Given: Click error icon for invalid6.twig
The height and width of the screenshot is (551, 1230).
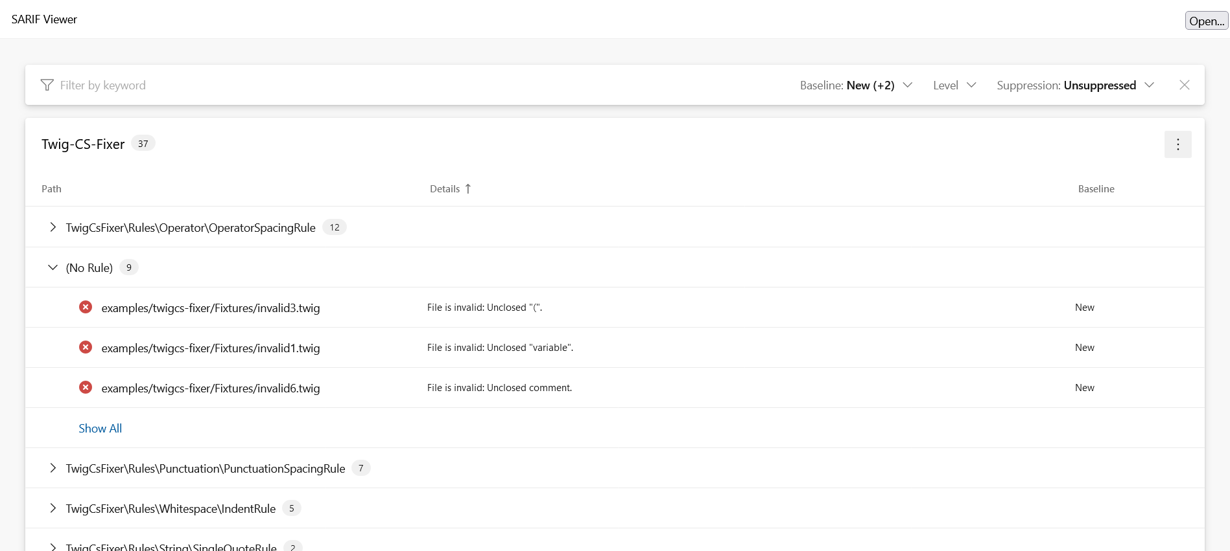Looking at the screenshot, I should pyautogui.click(x=86, y=388).
